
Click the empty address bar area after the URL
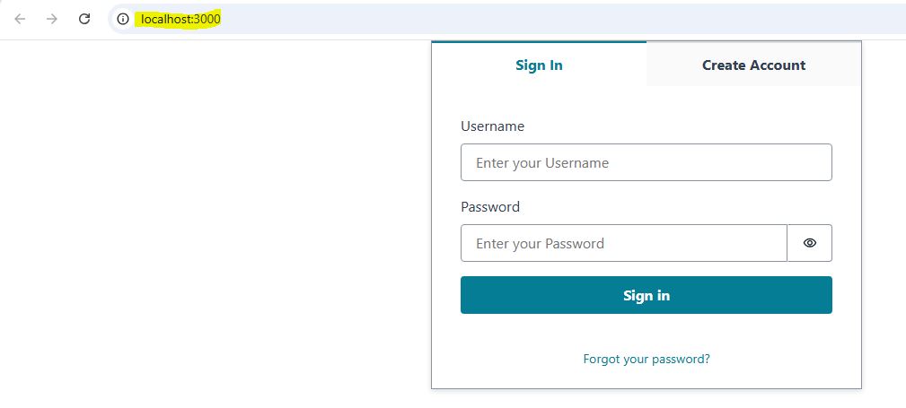pos(539,19)
